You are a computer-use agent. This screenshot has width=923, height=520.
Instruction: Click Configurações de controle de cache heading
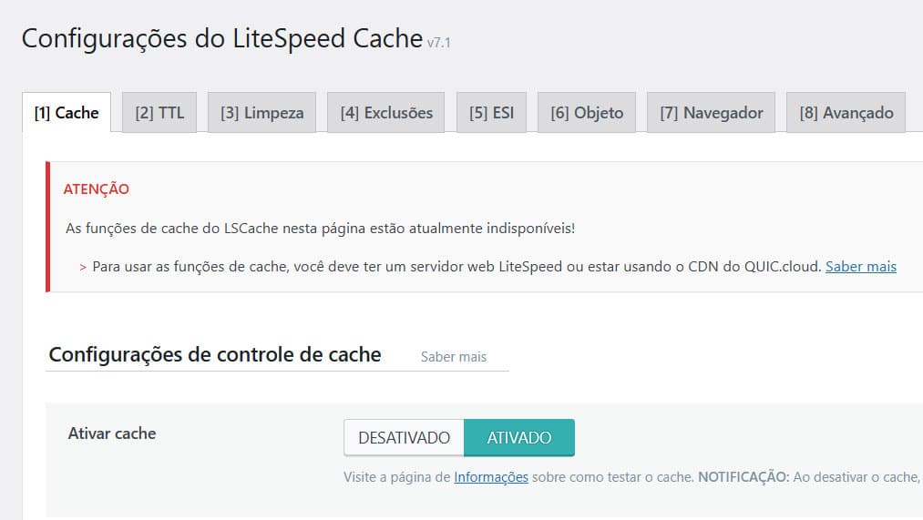tap(215, 354)
